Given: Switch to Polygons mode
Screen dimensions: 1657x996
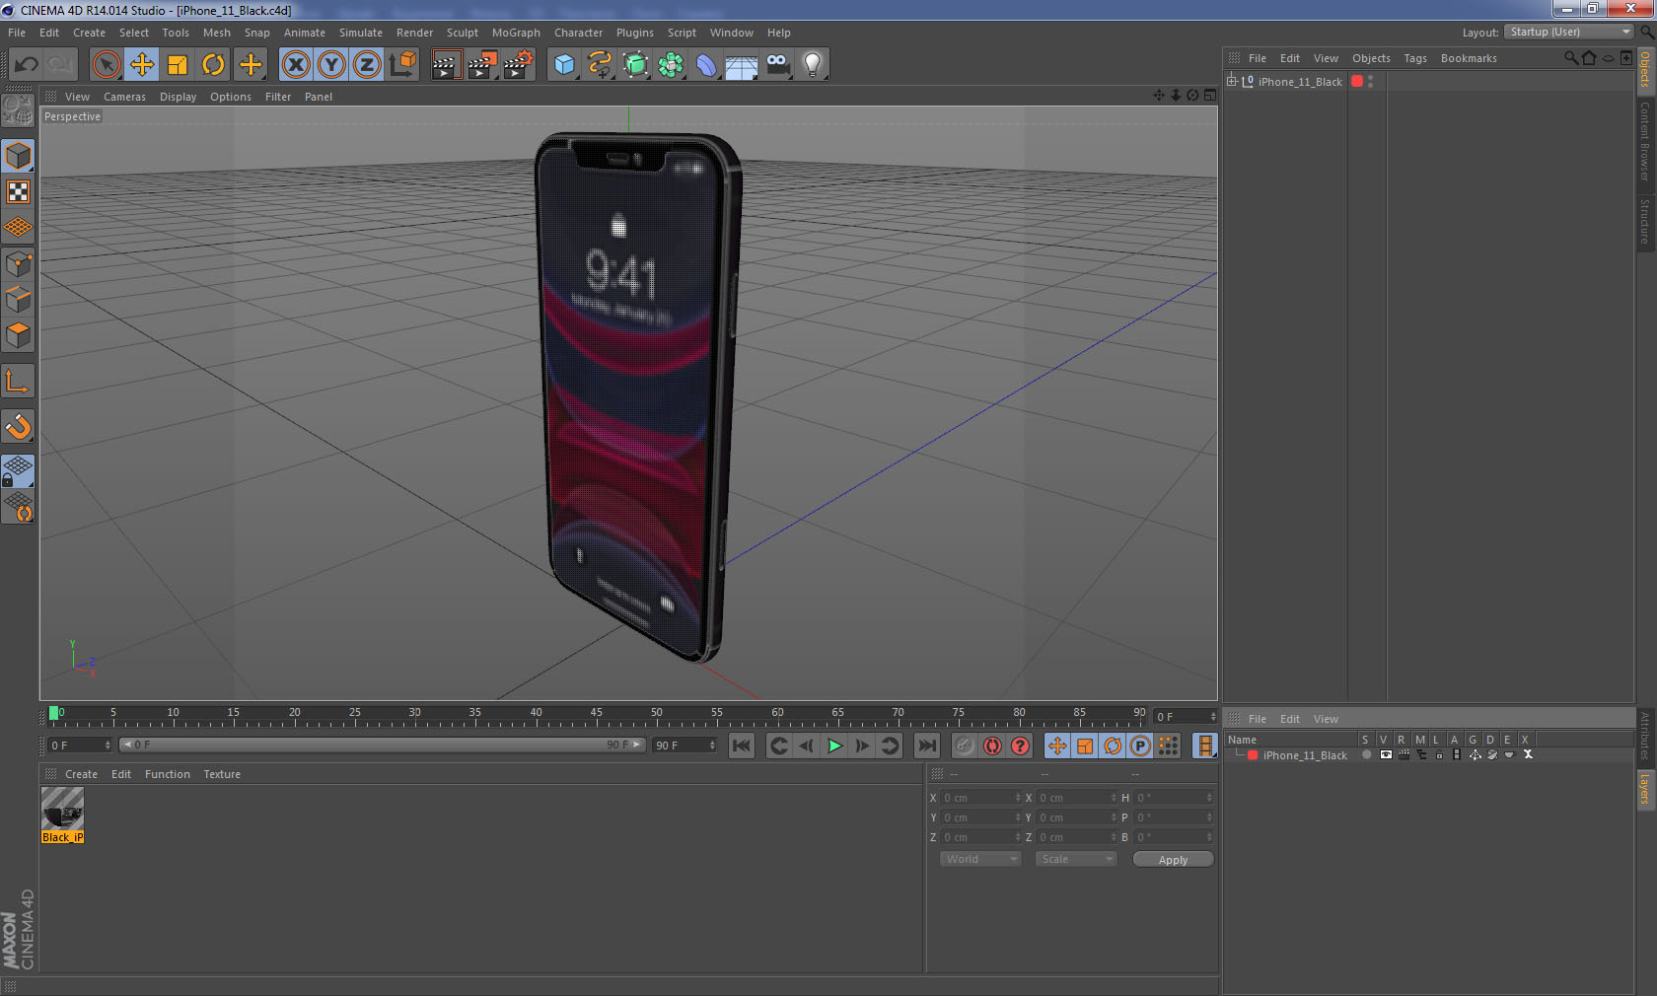Looking at the screenshot, I should click(x=18, y=335).
